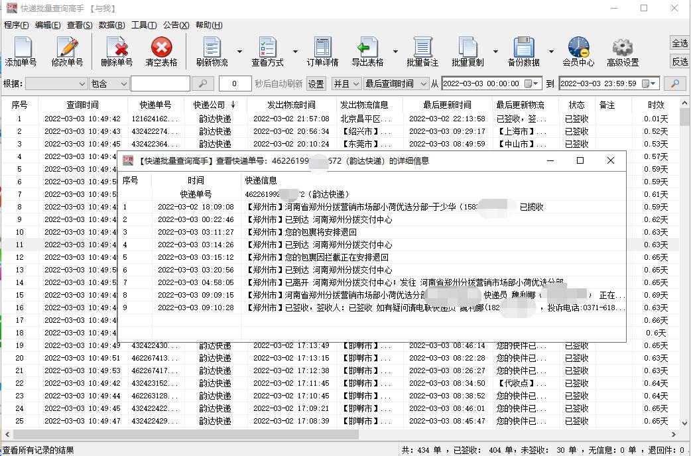Image resolution: width=691 pixels, height=456 pixels.
Task: Open the 公告(X) menu
Action: (176, 25)
